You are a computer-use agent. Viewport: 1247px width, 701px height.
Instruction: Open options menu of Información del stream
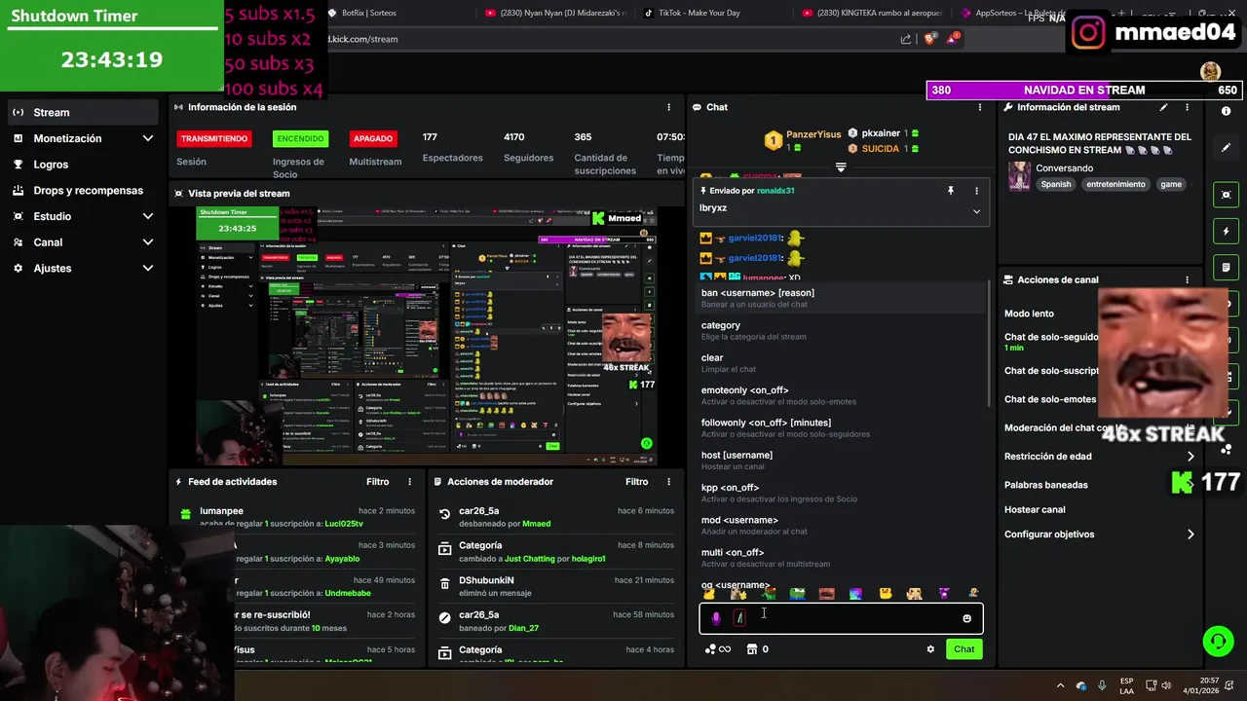(x=1188, y=107)
